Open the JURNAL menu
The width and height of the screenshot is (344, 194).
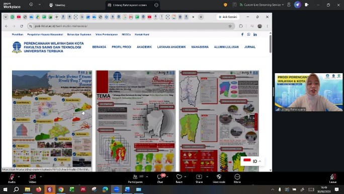[250, 47]
